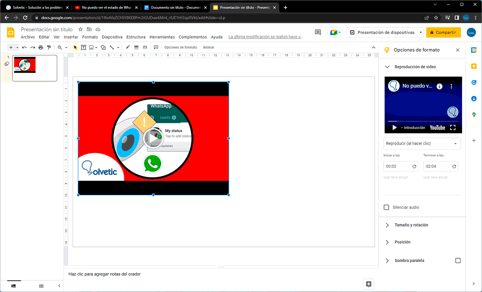This screenshot has width=482, height=292.
Task: Reset end time with refresh icon
Action: [454, 166]
